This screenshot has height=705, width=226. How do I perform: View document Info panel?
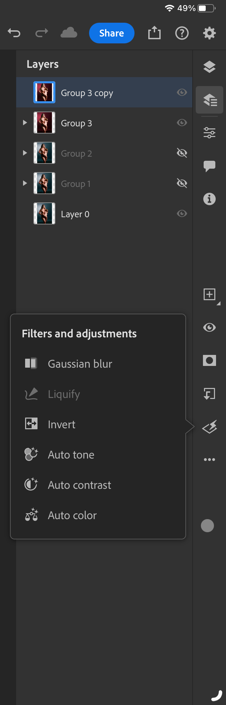click(209, 199)
